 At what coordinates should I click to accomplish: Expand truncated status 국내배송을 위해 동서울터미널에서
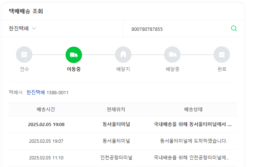(193, 124)
